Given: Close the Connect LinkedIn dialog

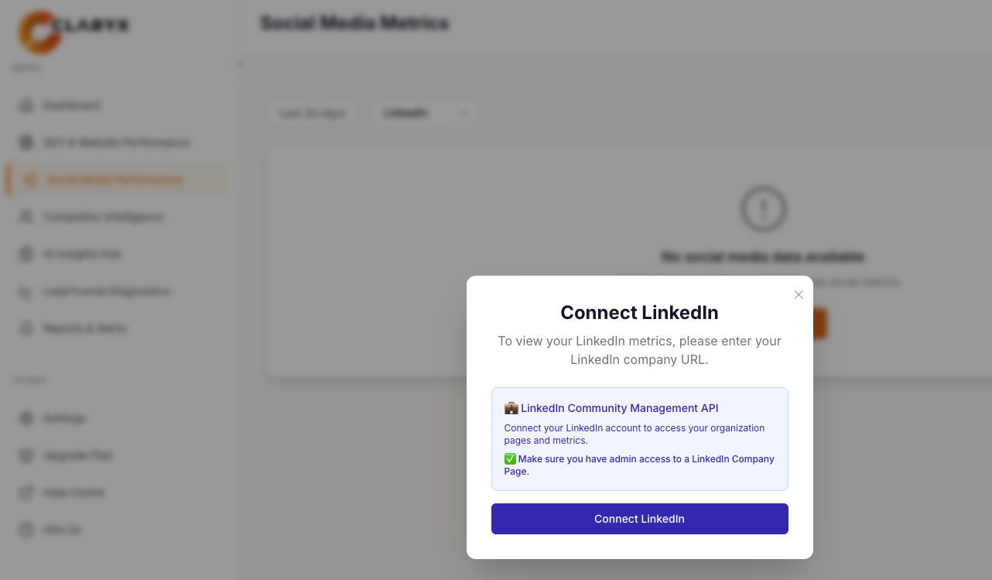Looking at the screenshot, I should pyautogui.click(x=799, y=294).
